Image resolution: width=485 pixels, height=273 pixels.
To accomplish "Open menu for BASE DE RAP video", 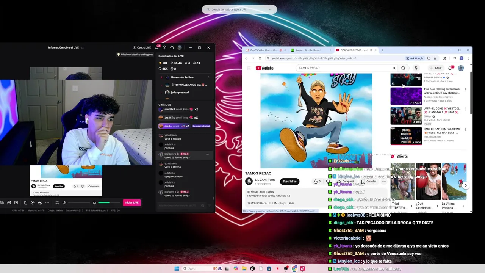I will [465, 130].
